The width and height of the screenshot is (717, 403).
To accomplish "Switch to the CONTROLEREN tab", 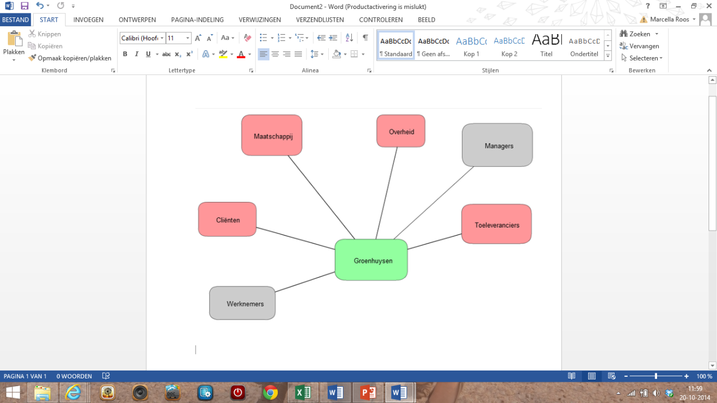I will click(x=381, y=20).
